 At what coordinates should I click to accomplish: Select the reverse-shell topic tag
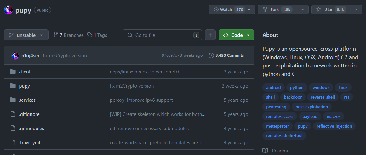(x=323, y=97)
